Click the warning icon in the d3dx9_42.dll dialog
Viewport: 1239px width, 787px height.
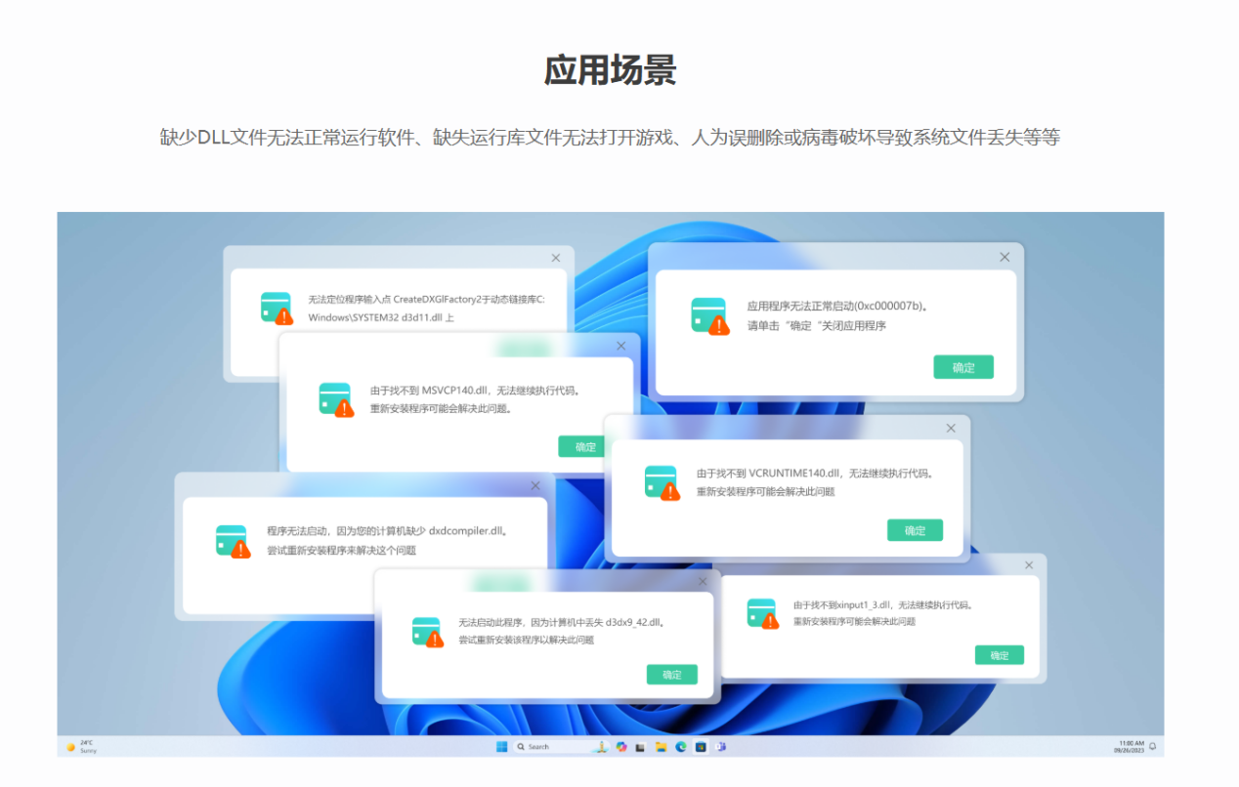point(428,633)
